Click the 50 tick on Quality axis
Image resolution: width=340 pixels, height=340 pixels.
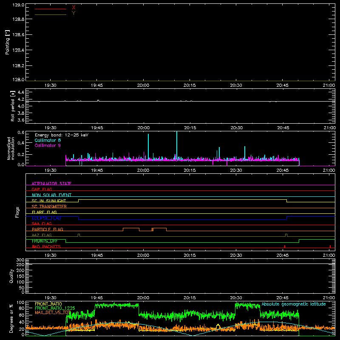point(22,288)
